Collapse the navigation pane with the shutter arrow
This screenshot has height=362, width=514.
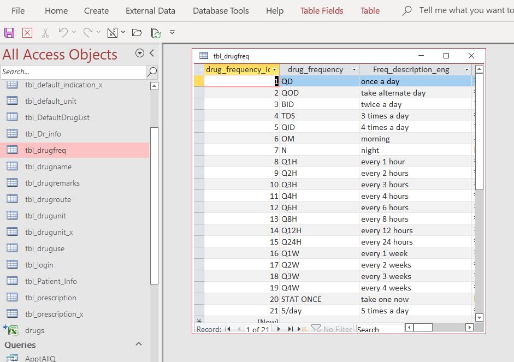(x=151, y=54)
